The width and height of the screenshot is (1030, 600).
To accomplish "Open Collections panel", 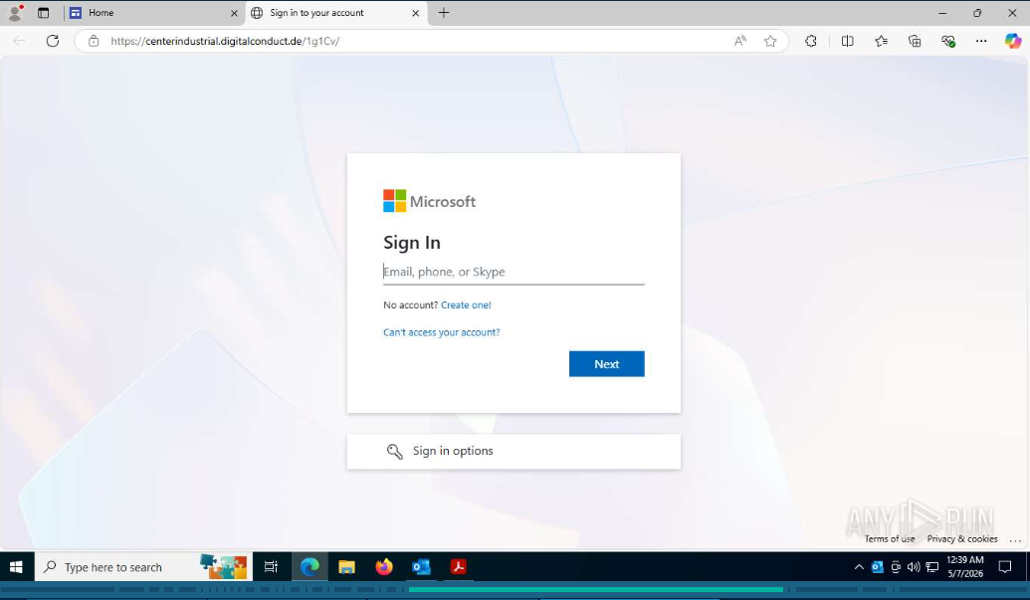I will point(915,41).
